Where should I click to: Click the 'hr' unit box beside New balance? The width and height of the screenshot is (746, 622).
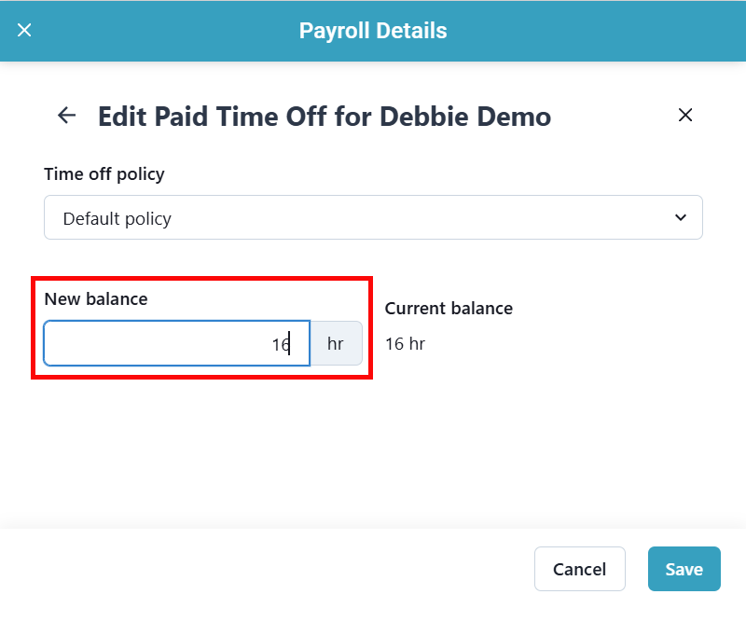336,344
